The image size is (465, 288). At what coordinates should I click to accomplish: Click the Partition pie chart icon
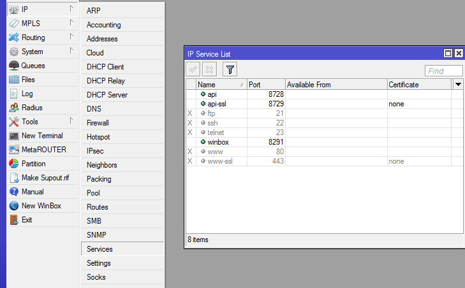pyautogui.click(x=14, y=164)
